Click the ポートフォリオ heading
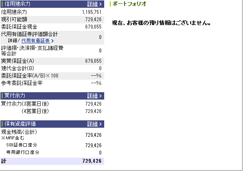This screenshot has height=171, width=243. click(x=129, y=4)
